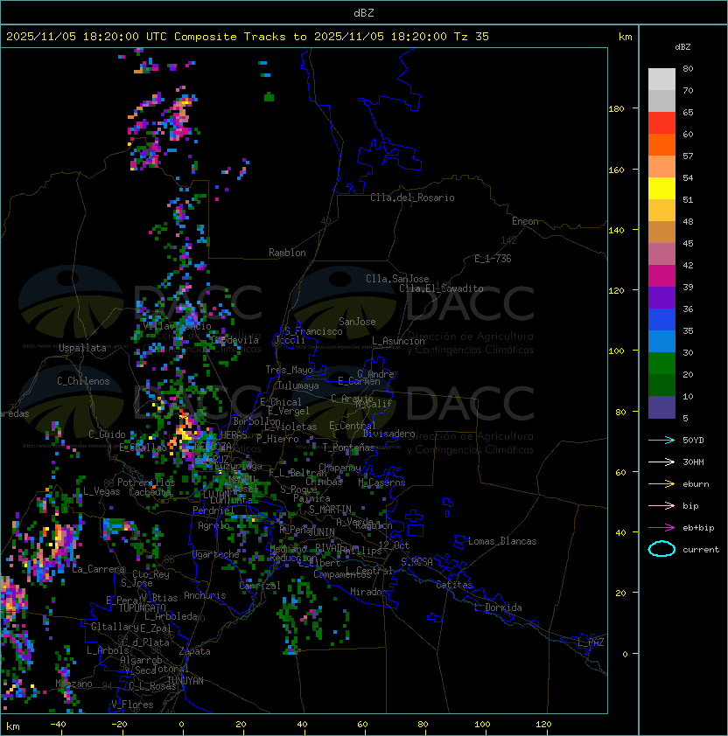Click the 'Clla.SanJose' map label
Image resolution: width=728 pixels, height=736 pixels.
(397, 279)
